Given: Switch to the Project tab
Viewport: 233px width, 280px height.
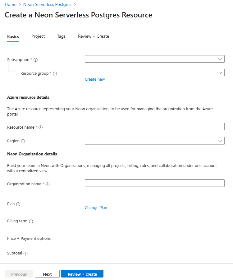Looking at the screenshot, I should pyautogui.click(x=38, y=36).
